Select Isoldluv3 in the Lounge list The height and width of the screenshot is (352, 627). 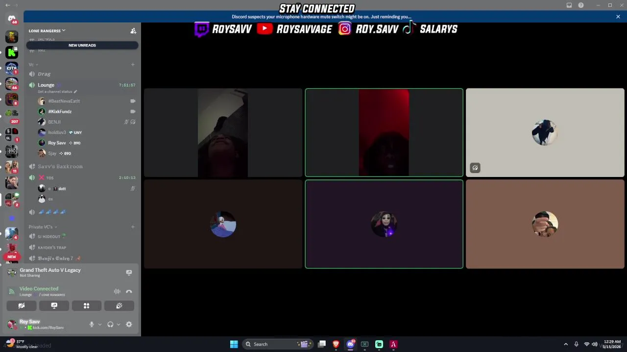tap(86, 132)
